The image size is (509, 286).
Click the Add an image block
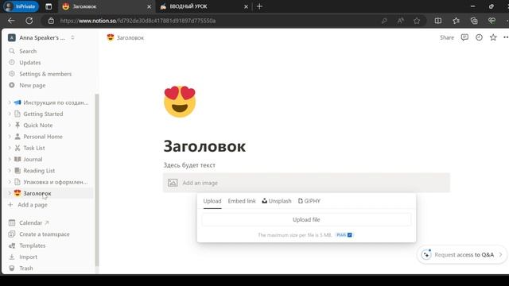click(306, 183)
